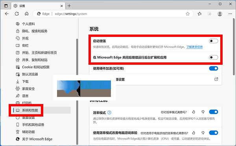Image resolution: width=236 pixels, height=146 pixels.
Task: Toggle the 启动增强 switch
Action: [214, 41]
